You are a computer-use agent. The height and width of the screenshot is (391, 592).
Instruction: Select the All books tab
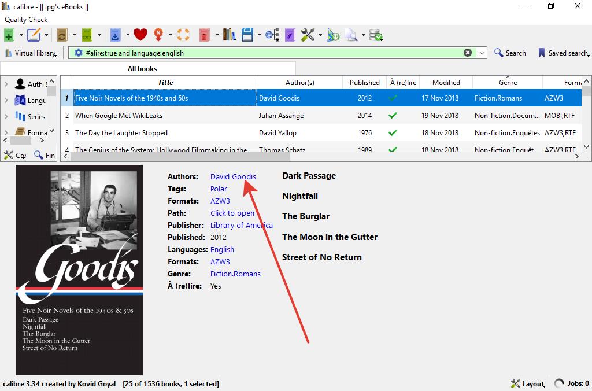tap(142, 69)
